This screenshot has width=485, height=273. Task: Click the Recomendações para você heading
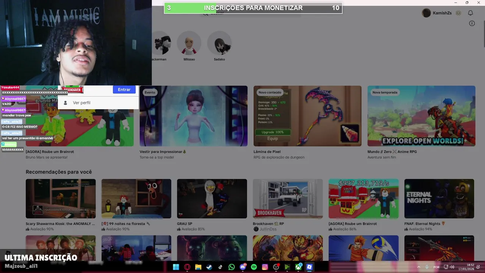pos(59,172)
